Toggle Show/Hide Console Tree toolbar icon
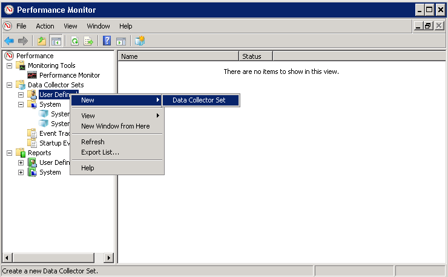The height and width of the screenshot is (277, 448). tap(56, 41)
